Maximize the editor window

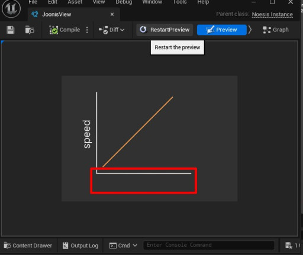click(x=272, y=2)
